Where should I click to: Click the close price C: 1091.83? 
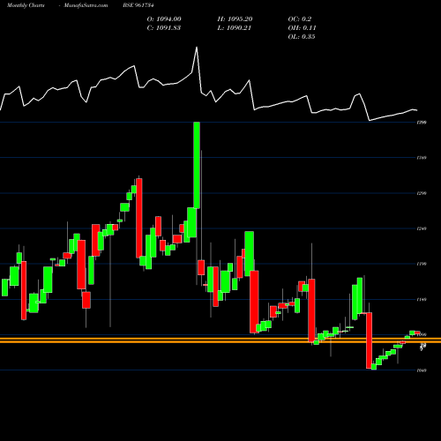click(x=164, y=28)
